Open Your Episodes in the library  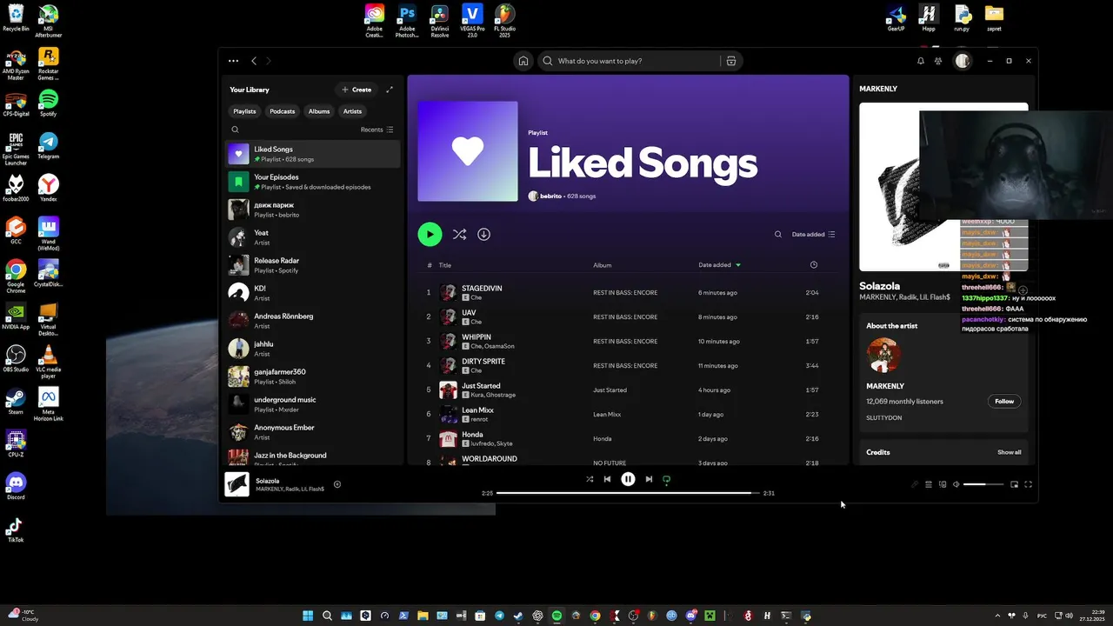313,182
